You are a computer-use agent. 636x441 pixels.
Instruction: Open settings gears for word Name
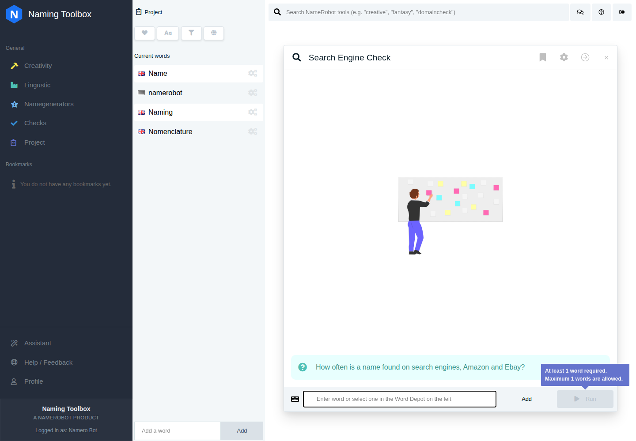253,73
